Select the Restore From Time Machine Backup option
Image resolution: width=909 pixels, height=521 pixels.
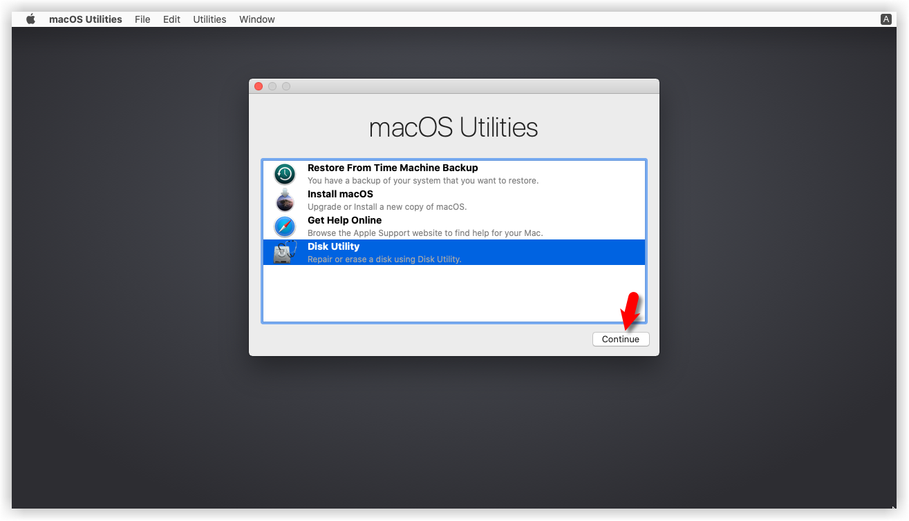click(x=415, y=173)
